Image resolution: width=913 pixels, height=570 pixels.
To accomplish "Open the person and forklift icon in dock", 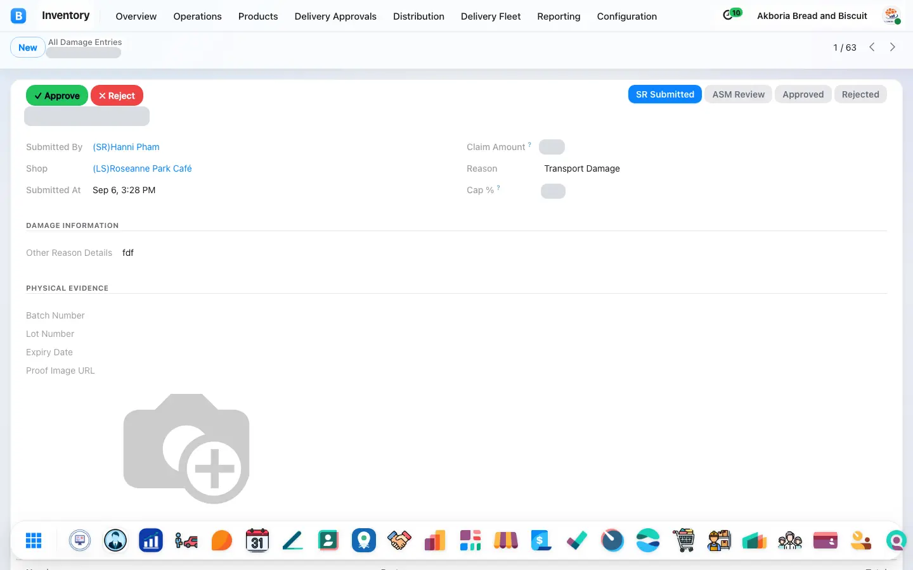I will click(x=186, y=540).
